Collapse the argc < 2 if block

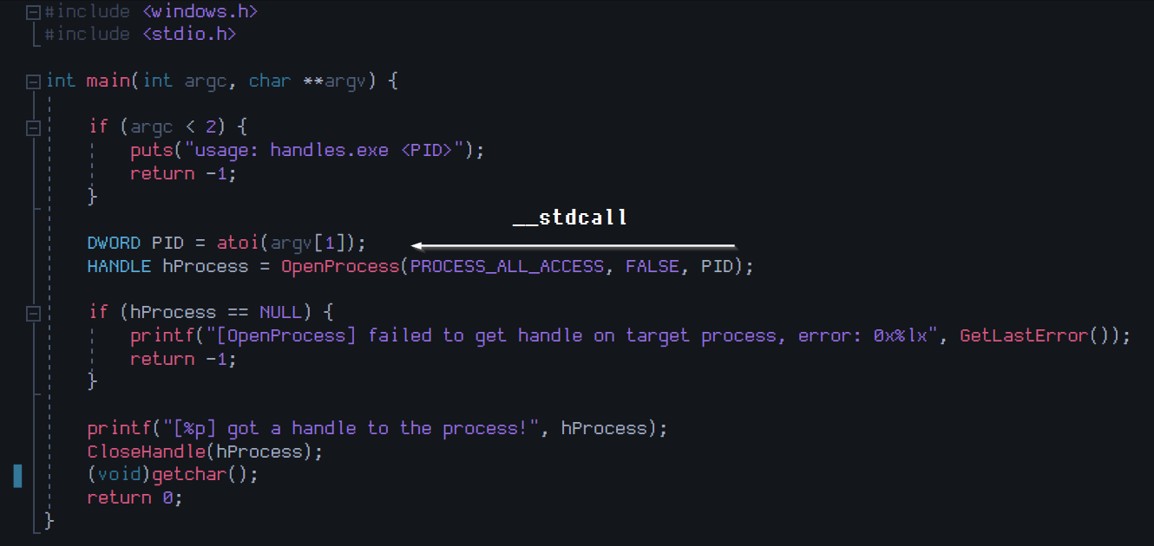[33, 128]
